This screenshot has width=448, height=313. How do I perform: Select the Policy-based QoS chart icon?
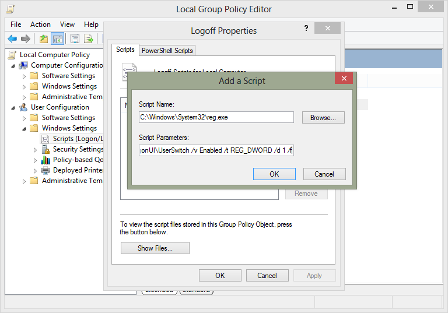pyautogui.click(x=45, y=160)
